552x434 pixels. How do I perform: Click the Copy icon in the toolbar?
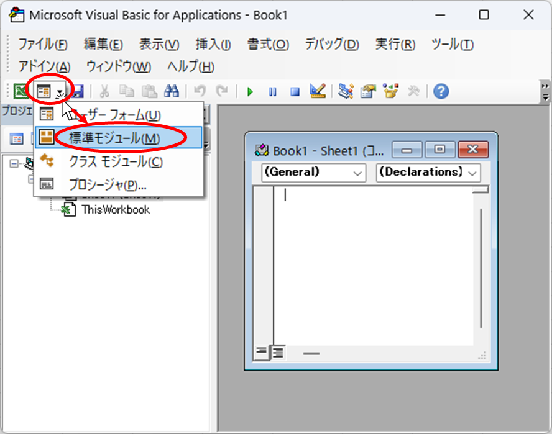point(127,91)
